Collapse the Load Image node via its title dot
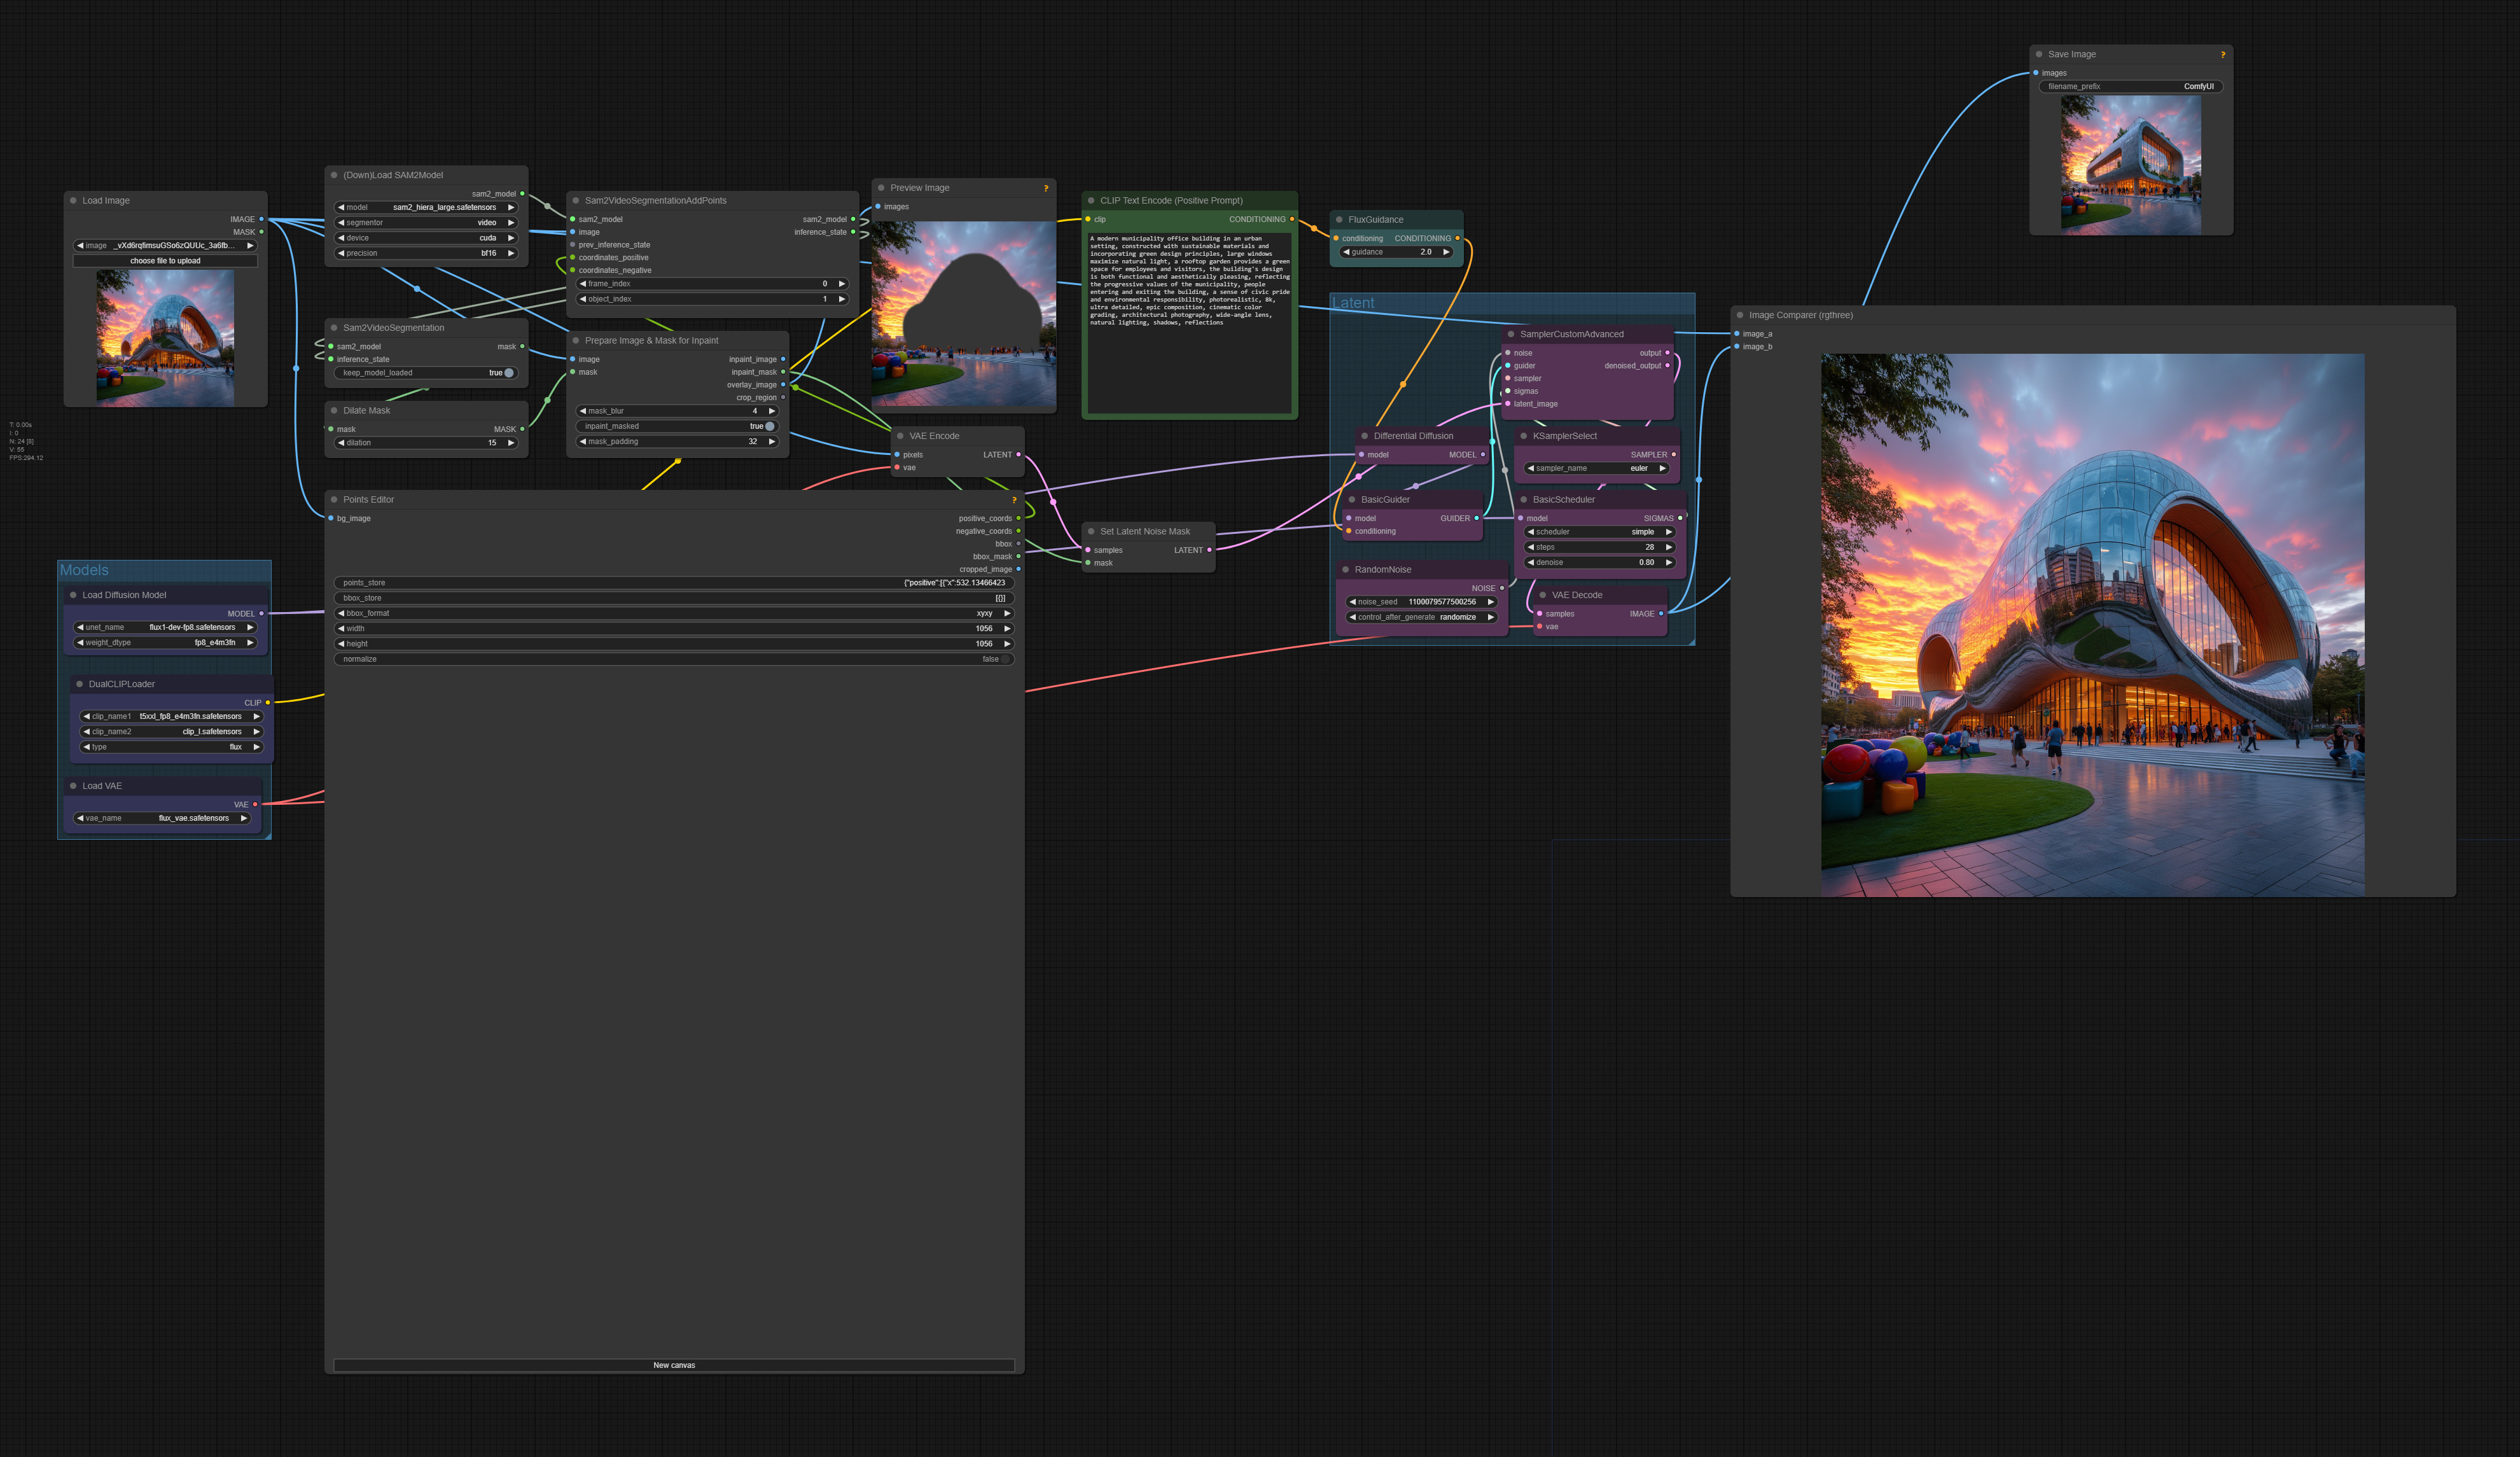 pyautogui.click(x=72, y=200)
